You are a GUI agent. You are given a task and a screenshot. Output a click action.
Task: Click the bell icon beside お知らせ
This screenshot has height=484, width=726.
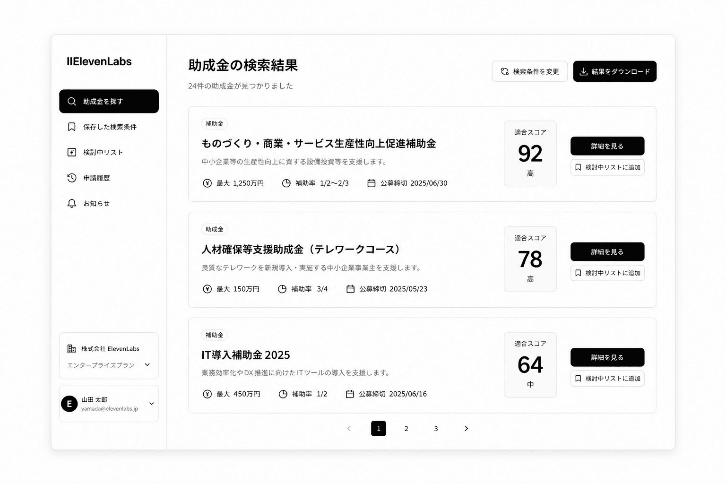[72, 203]
